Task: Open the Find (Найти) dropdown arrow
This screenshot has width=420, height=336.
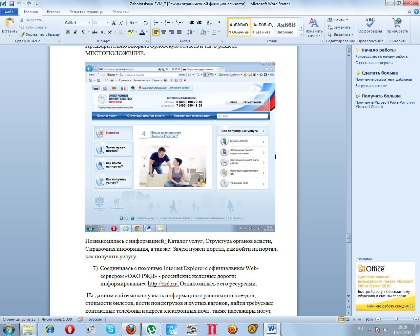Action: click(347, 20)
